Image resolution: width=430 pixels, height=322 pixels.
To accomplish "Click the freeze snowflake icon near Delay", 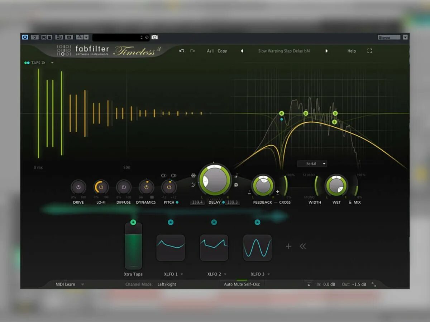I will click(x=193, y=176).
